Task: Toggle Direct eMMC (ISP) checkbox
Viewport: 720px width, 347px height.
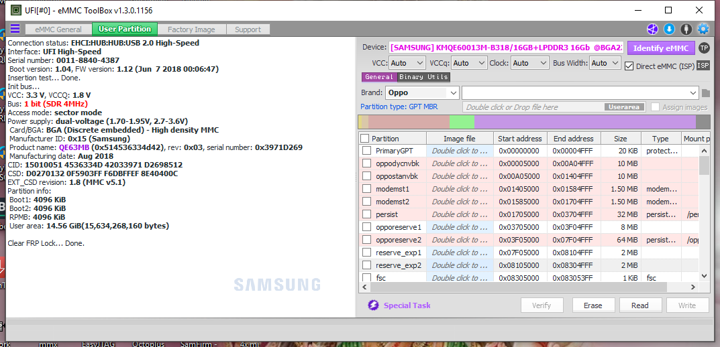Action: [629, 66]
